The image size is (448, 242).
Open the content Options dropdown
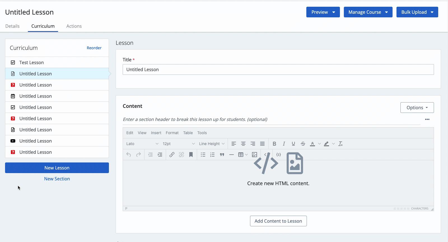(417, 108)
